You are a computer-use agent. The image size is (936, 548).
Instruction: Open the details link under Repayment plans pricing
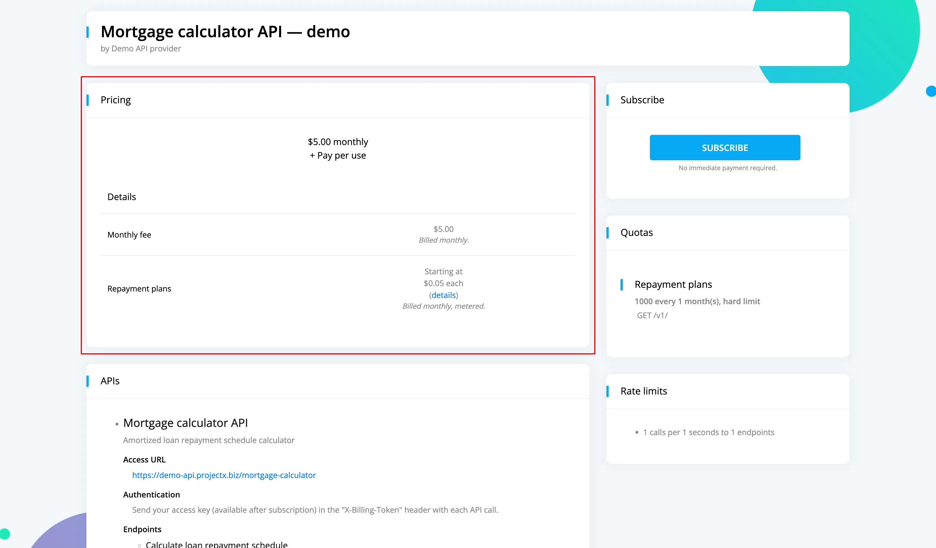point(443,295)
